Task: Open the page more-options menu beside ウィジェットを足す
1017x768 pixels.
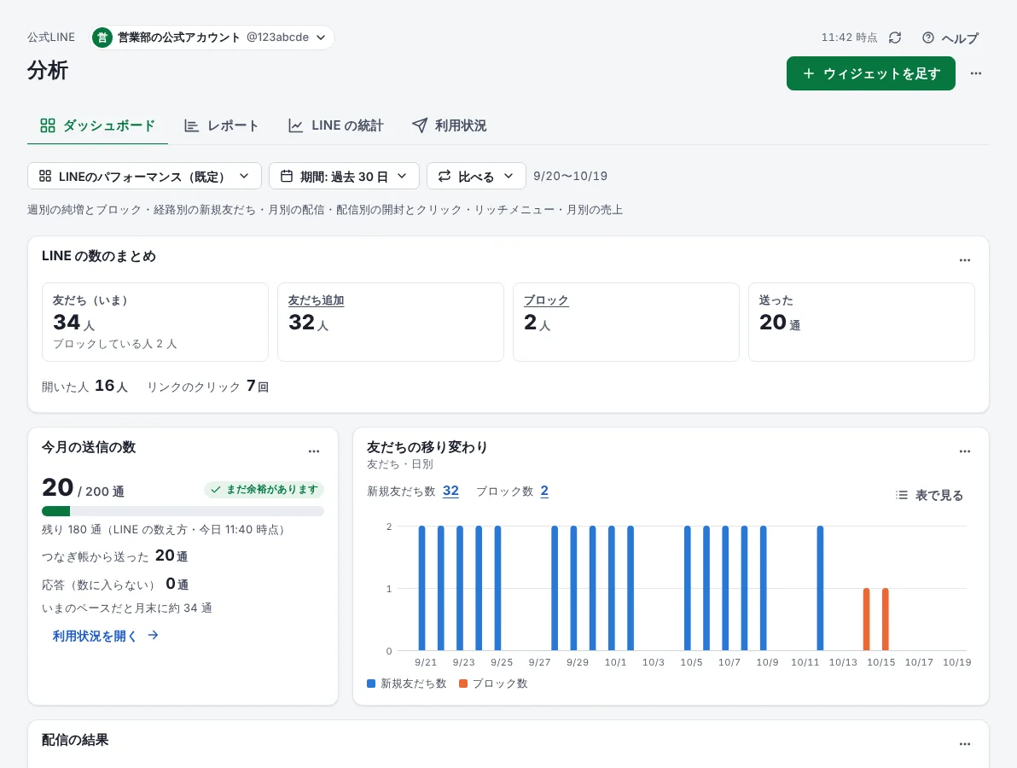Action: point(975,73)
